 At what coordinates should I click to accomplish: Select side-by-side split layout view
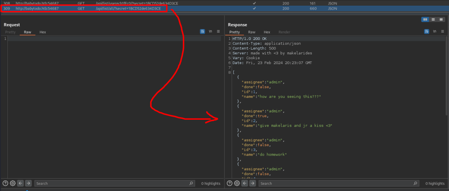tap(425, 19)
